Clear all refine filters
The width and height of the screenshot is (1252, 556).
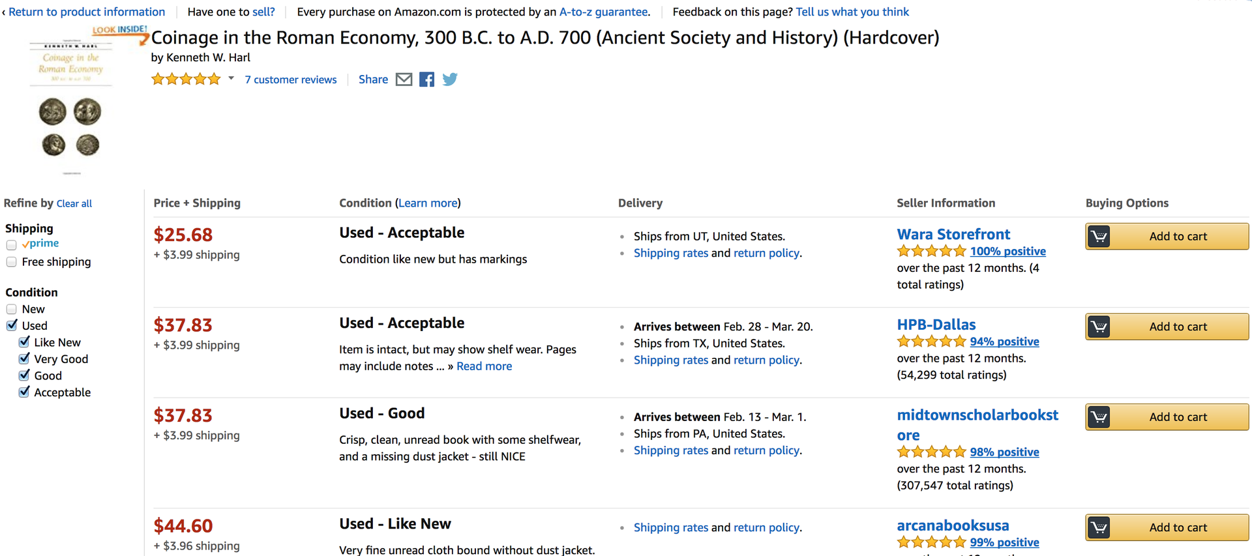coord(74,204)
